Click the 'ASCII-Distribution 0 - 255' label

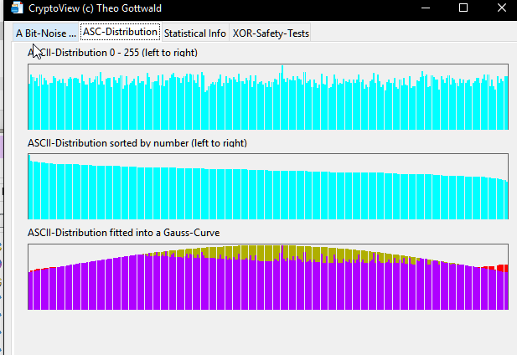point(112,53)
